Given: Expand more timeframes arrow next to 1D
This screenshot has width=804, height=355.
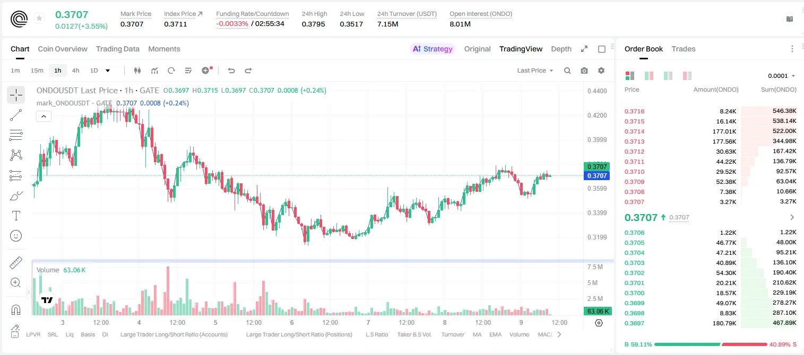Looking at the screenshot, I should pyautogui.click(x=108, y=70).
